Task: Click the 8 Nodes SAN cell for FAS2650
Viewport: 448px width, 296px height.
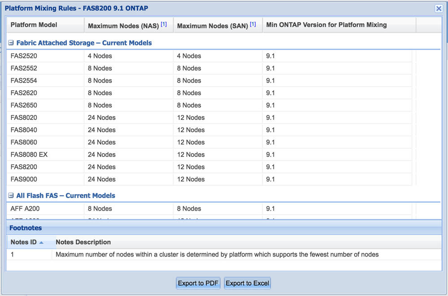Action: 218,105
